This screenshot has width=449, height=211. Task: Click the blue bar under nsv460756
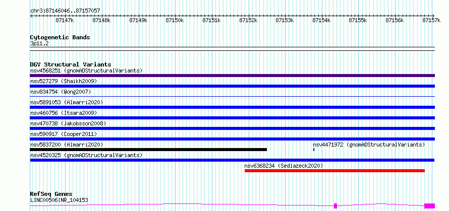(x=232, y=118)
